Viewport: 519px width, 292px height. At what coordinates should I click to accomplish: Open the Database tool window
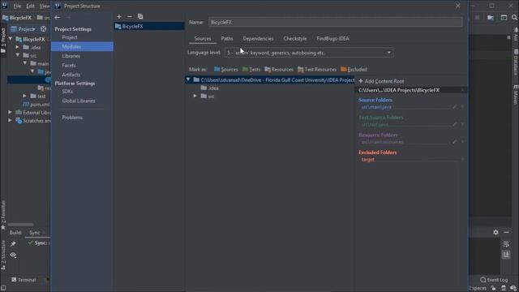pos(516,62)
